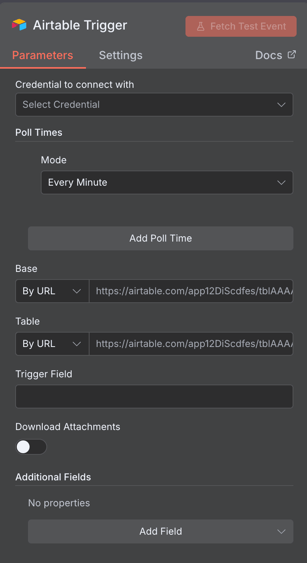Open the Table By URL selection dropdown

[x=52, y=343]
